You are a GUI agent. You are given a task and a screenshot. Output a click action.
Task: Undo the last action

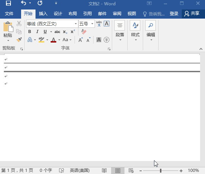[x=24, y=3]
